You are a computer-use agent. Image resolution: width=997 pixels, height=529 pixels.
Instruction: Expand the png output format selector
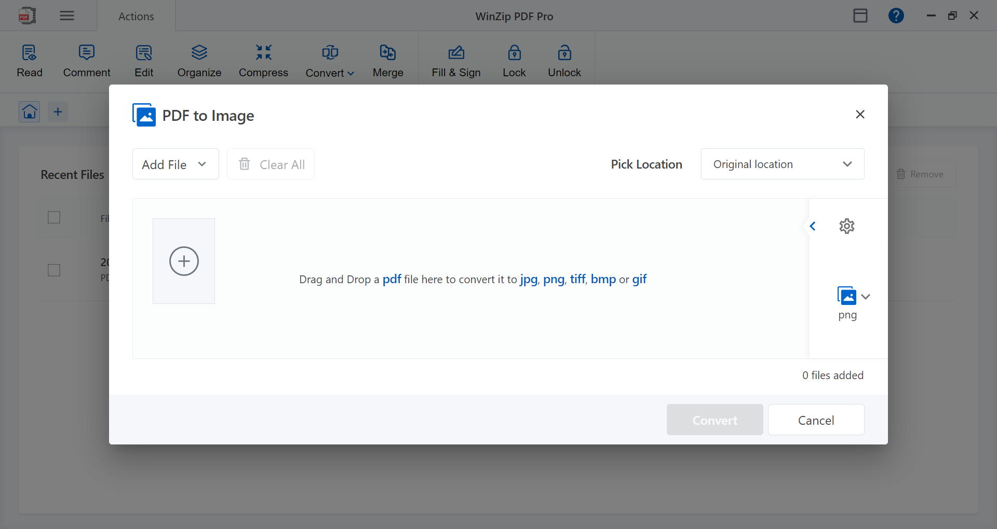point(865,297)
